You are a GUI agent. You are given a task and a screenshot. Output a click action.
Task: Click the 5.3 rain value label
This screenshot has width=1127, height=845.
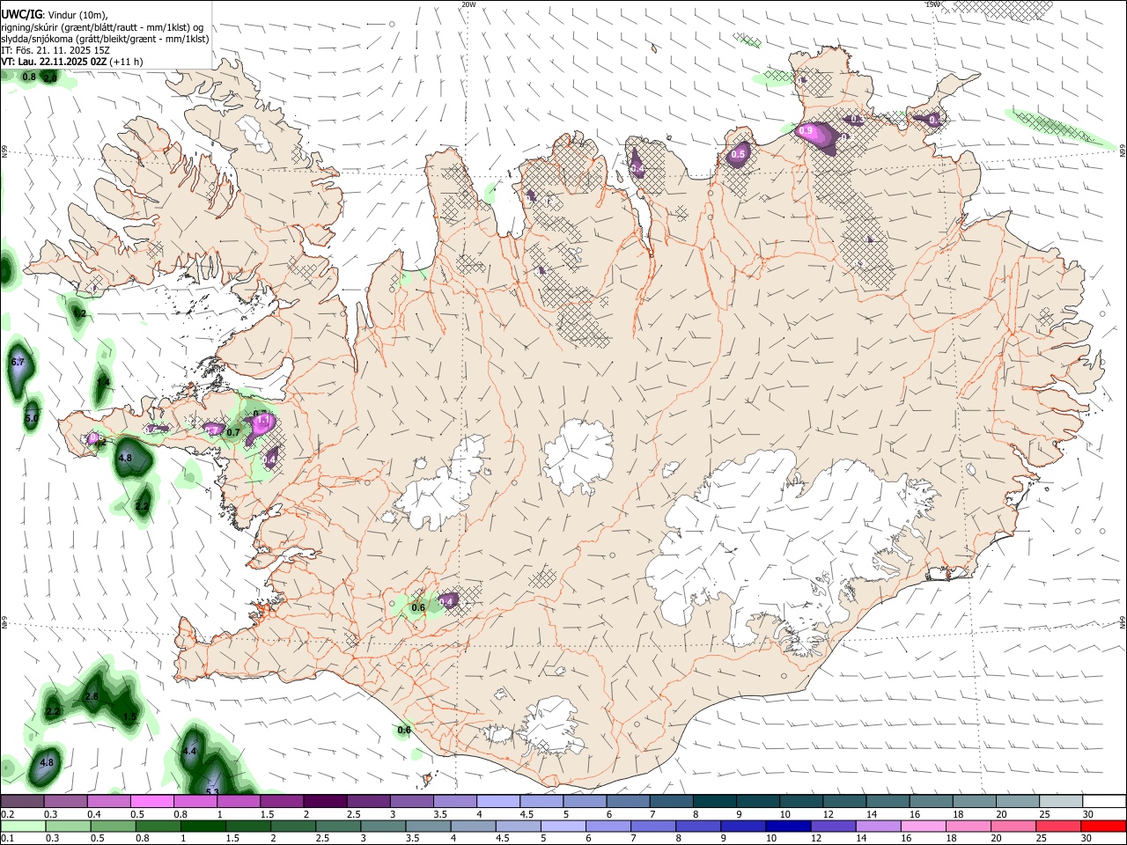(212, 792)
